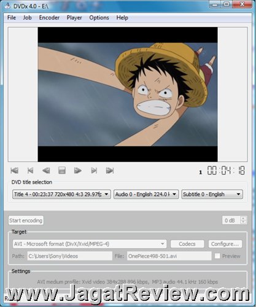Click the 00:04:18 time counter
The height and width of the screenshot is (307, 256).
pos(226,171)
